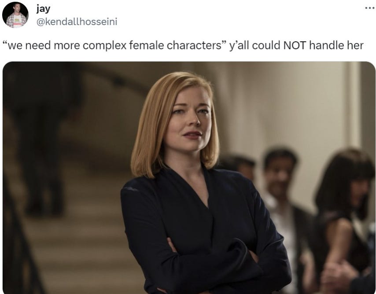Visit the @kendallhosseini handle link
The height and width of the screenshot is (294, 376).
[x=77, y=22]
